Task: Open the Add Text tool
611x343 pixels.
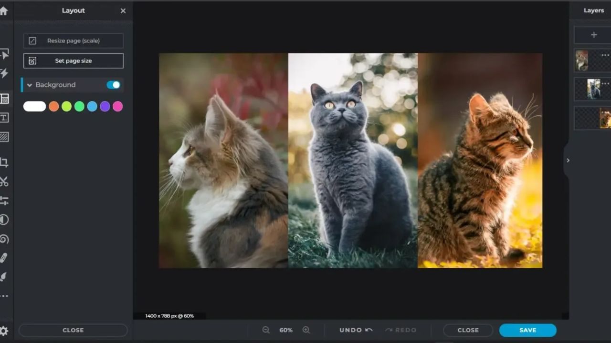Action: (4, 118)
